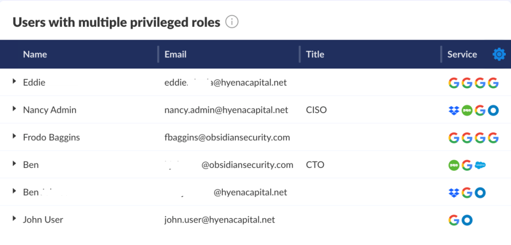Sort by the Name column header

35,54
